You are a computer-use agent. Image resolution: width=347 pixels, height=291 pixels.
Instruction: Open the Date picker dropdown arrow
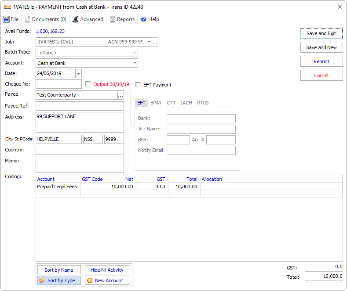point(78,74)
